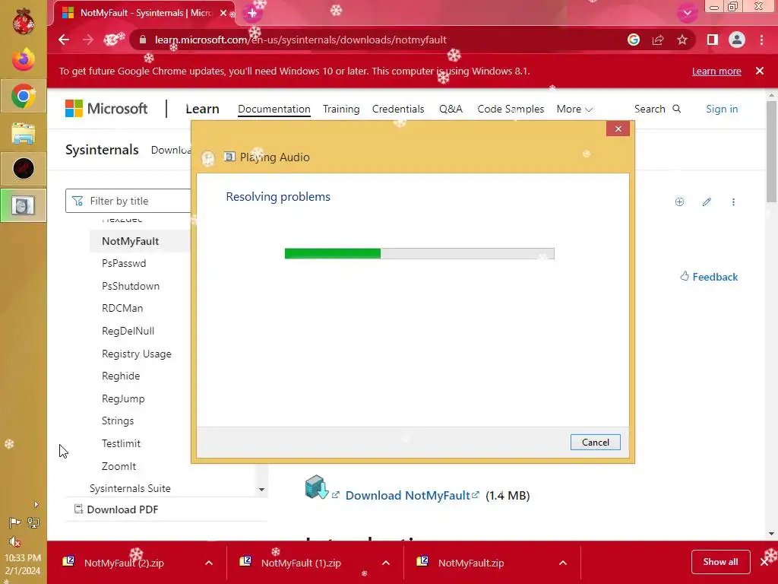The height and width of the screenshot is (584, 778).
Task: Click the edit pencil icon
Action: (707, 202)
